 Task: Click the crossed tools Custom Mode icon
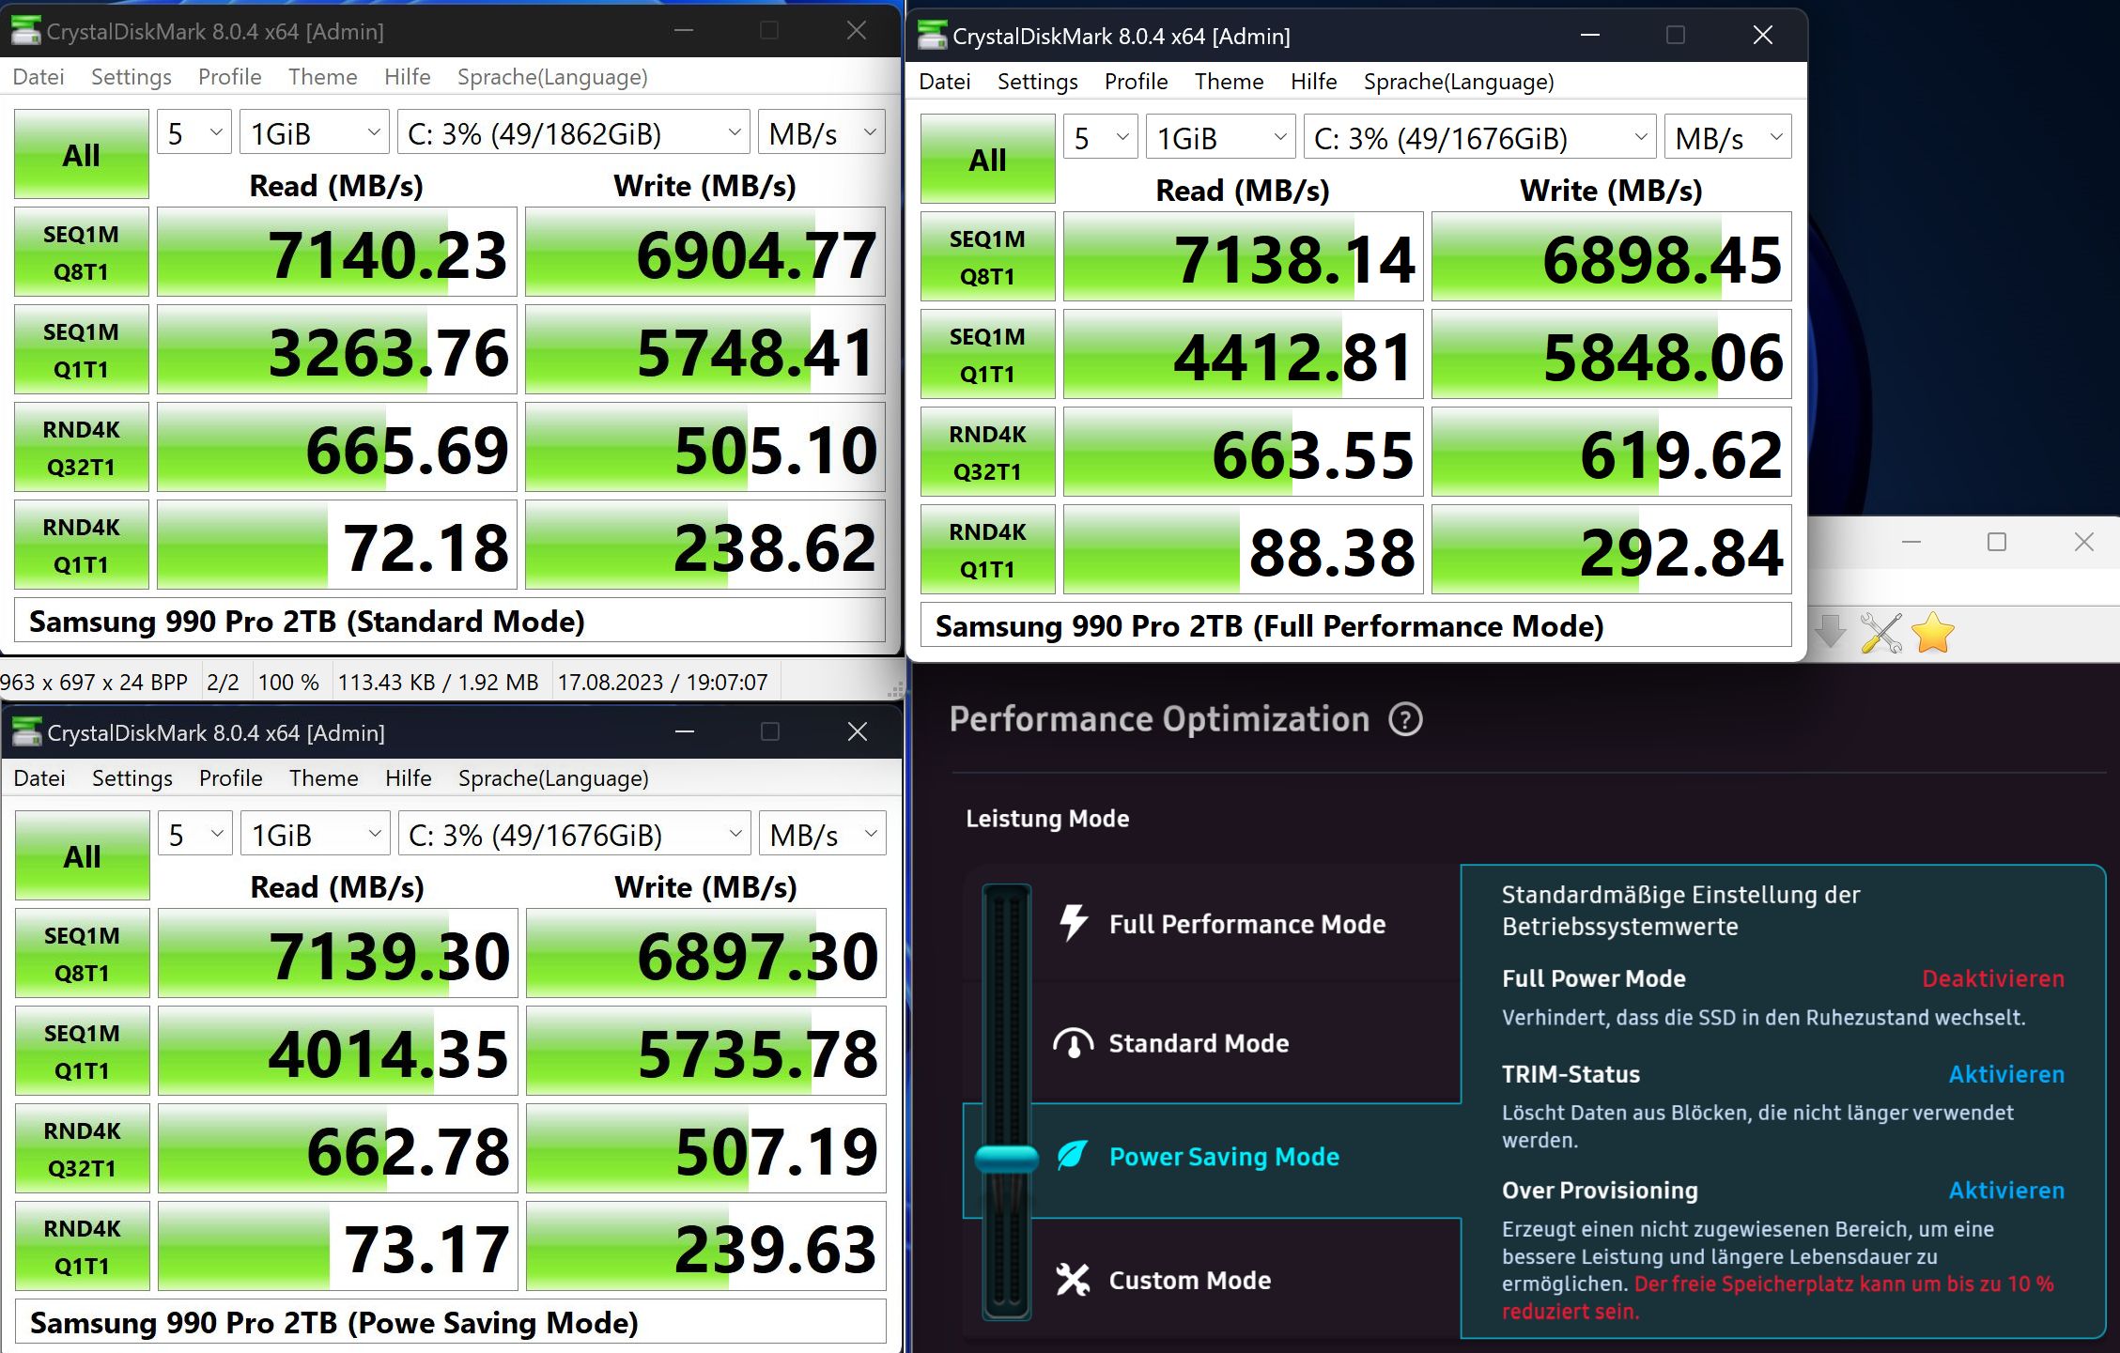pos(1073,1280)
